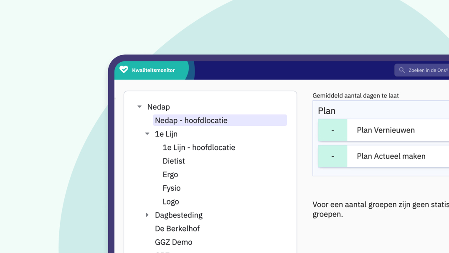
Task: Expand the Dagbesteding tree node
Action: 147,215
